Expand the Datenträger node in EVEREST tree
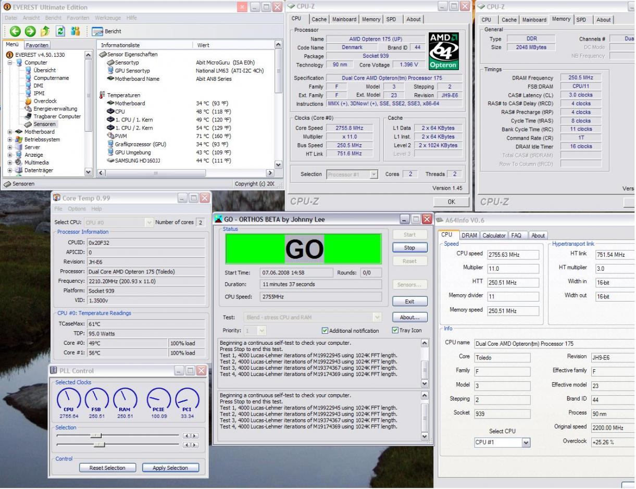Image resolution: width=636 pixels, height=489 pixels. point(10,170)
